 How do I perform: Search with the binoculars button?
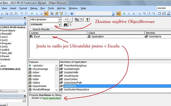[66, 25]
